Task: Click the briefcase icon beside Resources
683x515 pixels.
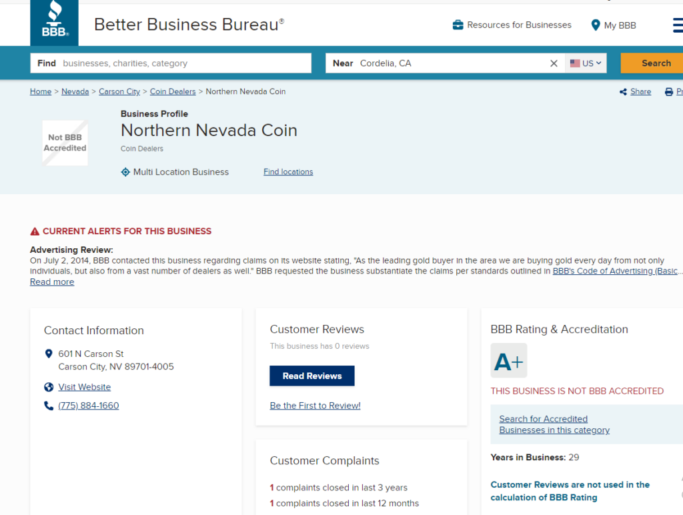Action: 458,25
